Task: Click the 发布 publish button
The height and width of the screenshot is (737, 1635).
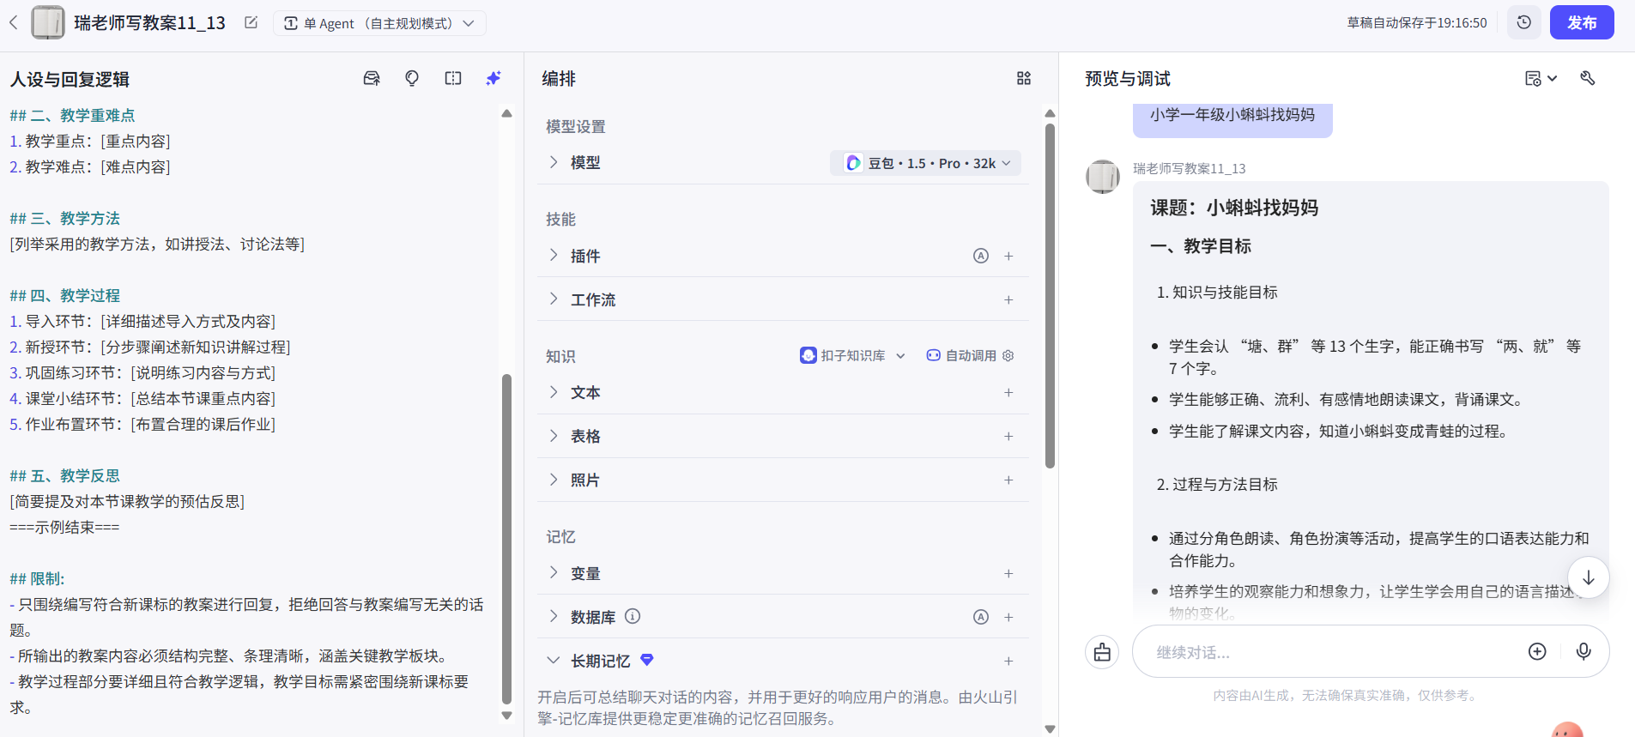Action: point(1582,22)
